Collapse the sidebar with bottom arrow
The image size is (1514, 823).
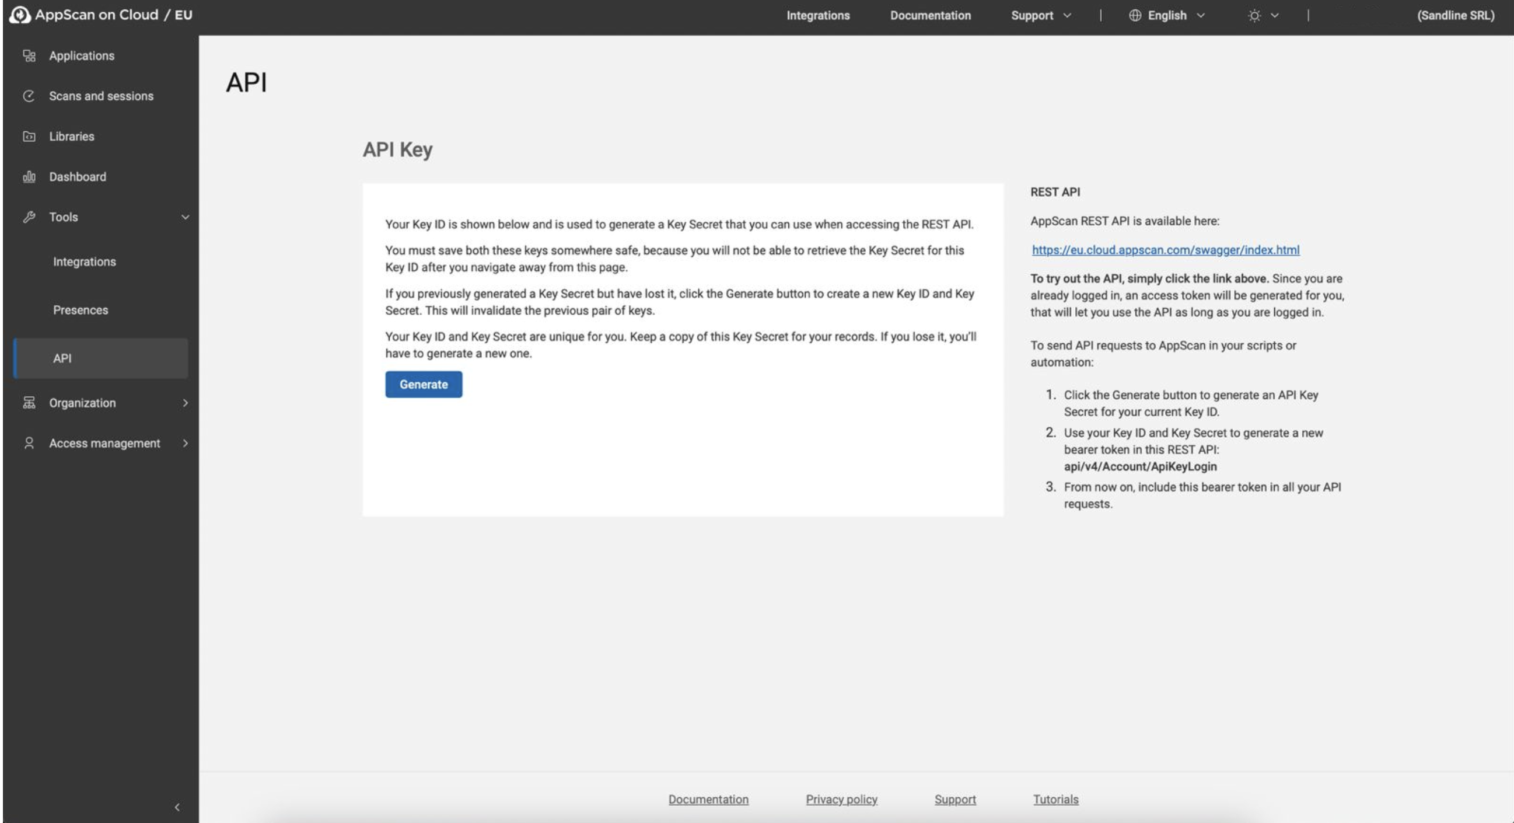tap(177, 807)
